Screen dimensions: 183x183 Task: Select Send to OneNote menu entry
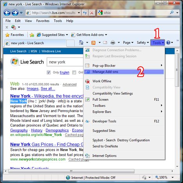(124, 146)
